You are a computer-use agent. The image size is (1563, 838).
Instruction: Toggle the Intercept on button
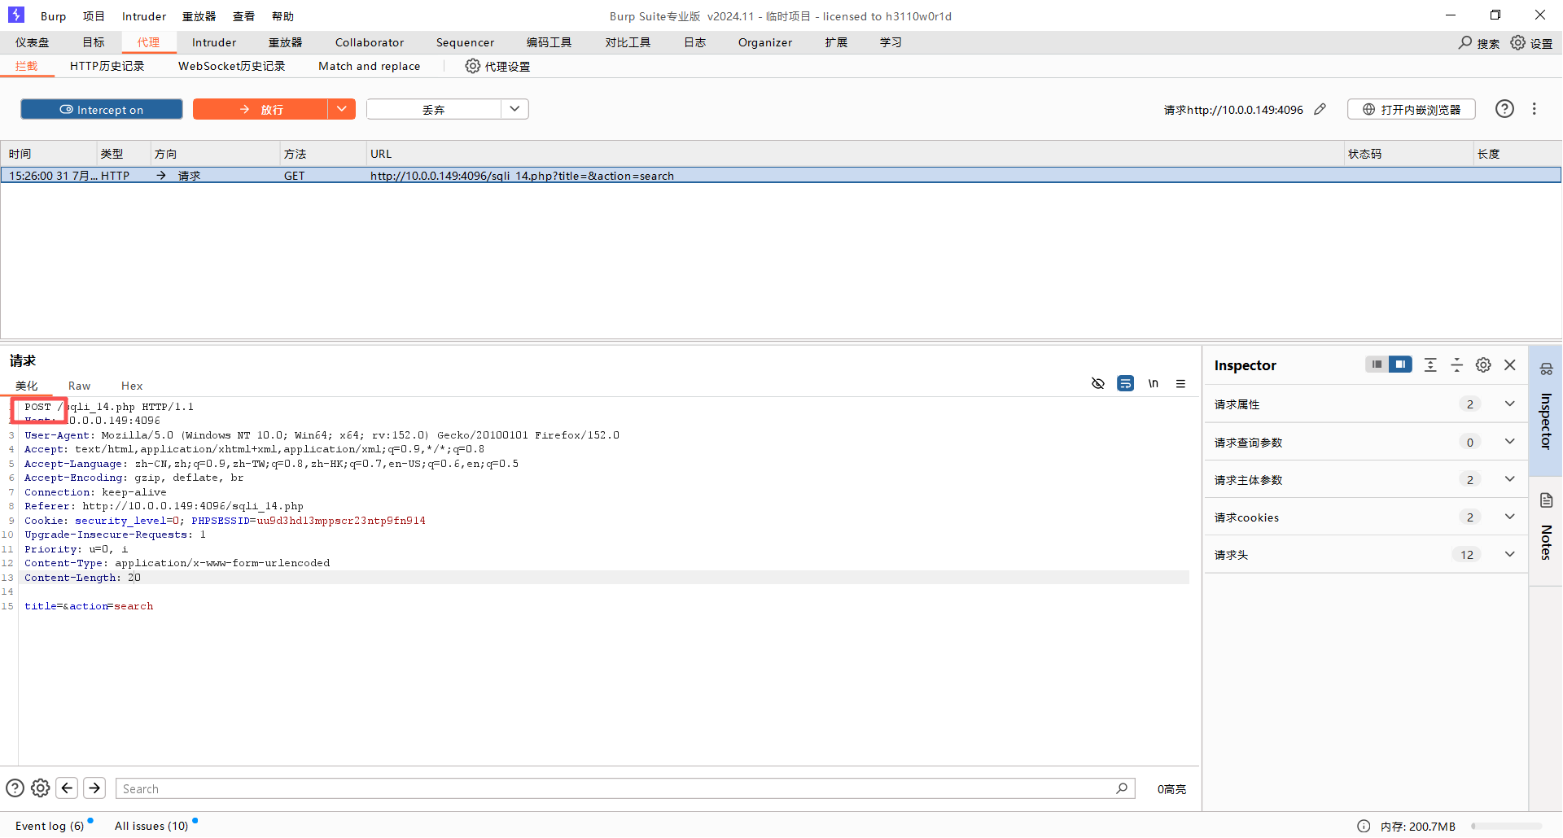[x=102, y=109]
